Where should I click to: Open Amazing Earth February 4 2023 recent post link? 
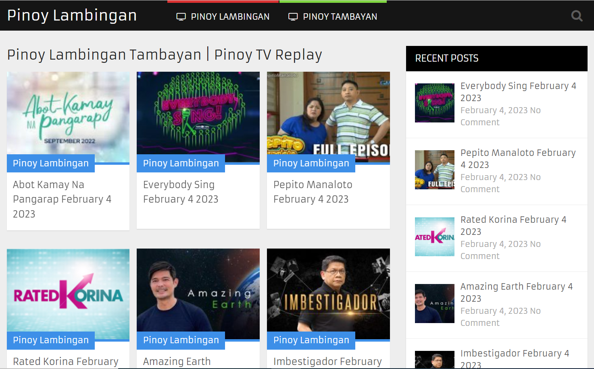(517, 292)
